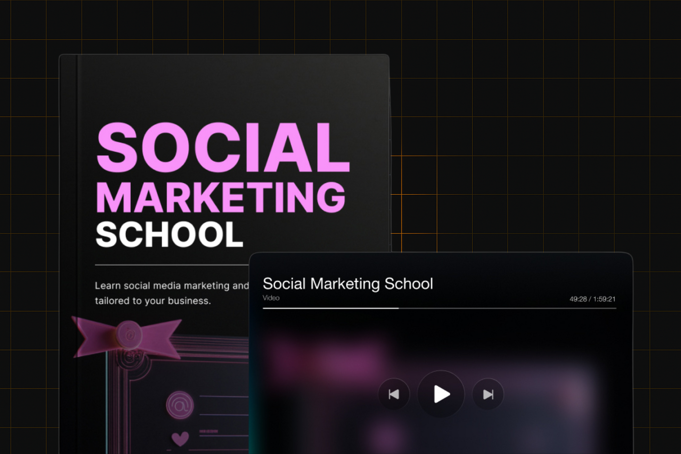The image size is (681, 454).
Task: Click the played portion of the progress bar
Action: click(330, 308)
